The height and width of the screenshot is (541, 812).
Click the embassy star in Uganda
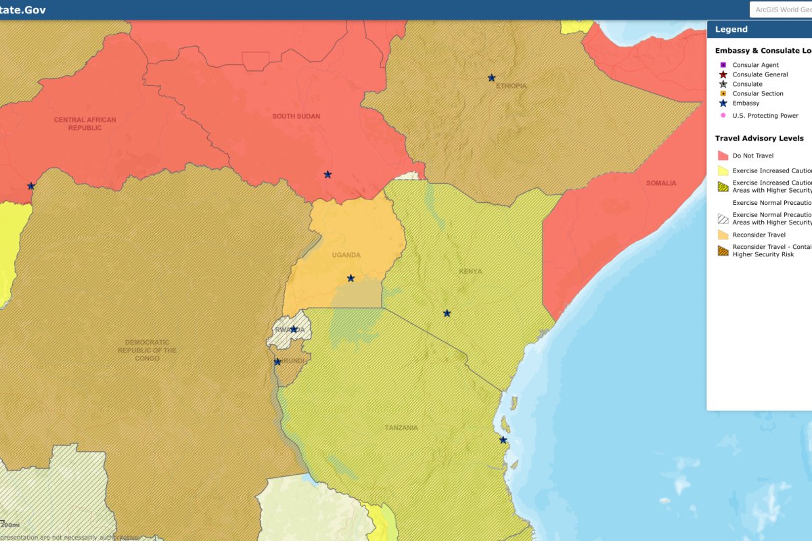[351, 278]
